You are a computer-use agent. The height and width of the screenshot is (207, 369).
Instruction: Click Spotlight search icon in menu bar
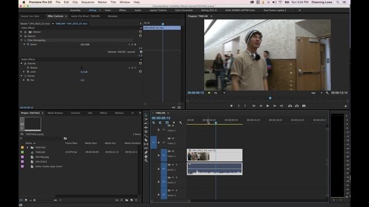tap(338, 2)
